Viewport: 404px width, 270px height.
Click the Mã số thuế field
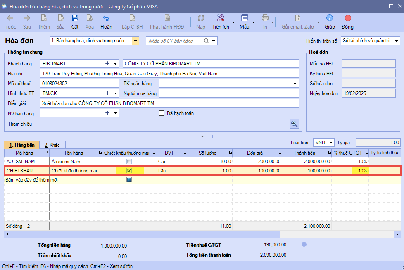coord(80,83)
